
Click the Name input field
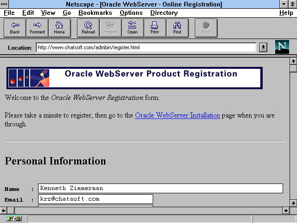[160, 188]
